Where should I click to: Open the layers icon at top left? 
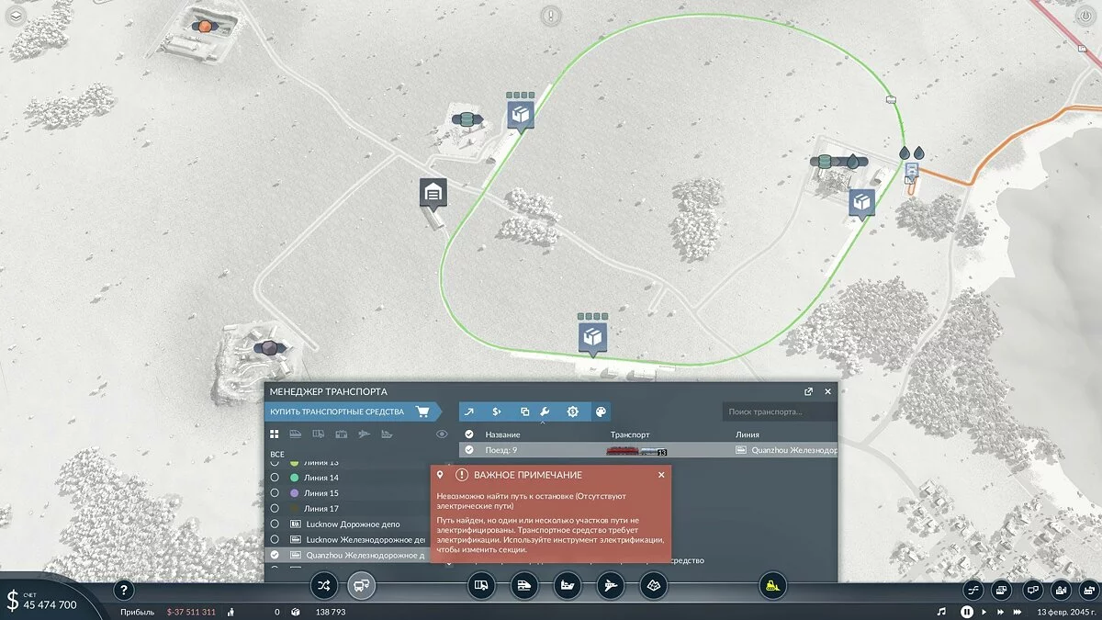[19, 16]
